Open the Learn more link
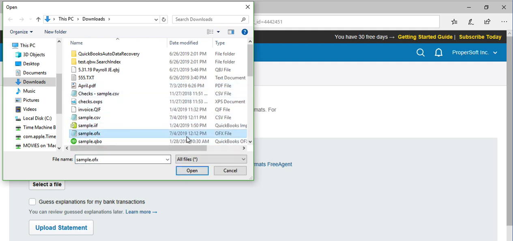Screen dimensions: 513x241 [141, 212]
